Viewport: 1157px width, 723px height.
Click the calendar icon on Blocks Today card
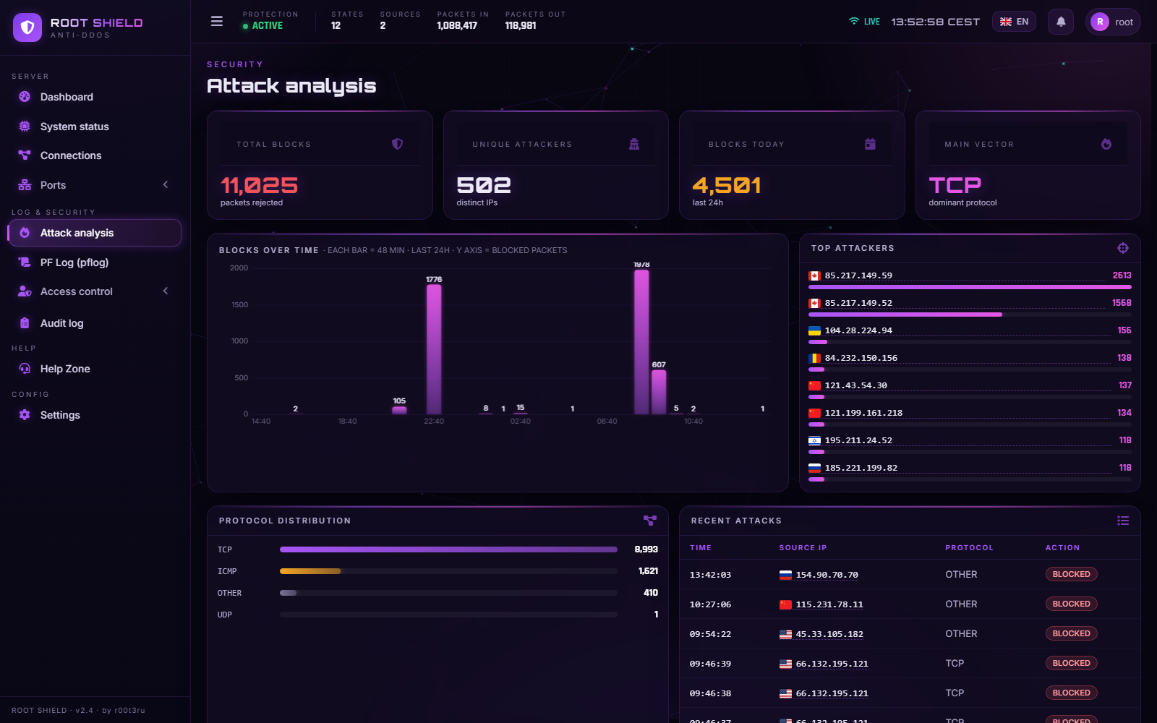tap(870, 144)
